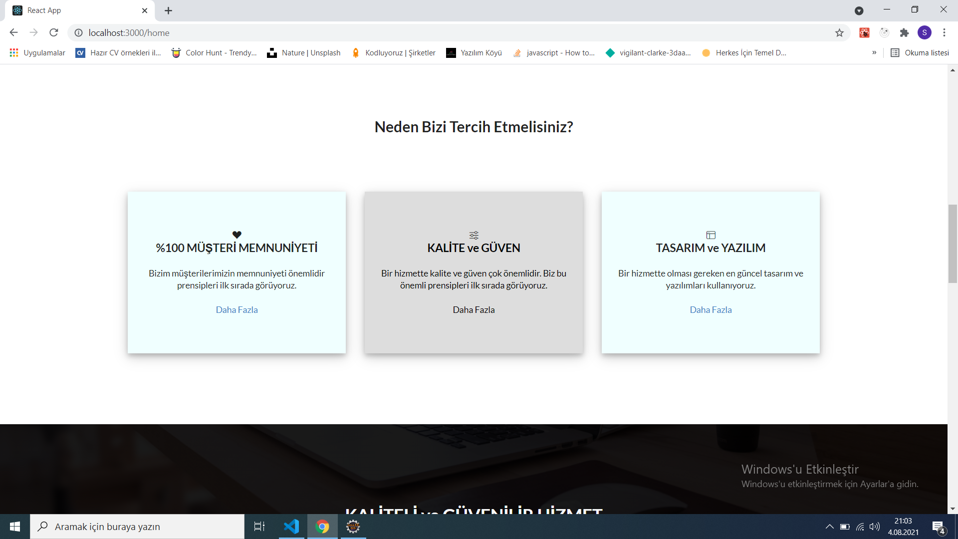This screenshot has height=539, width=958.
Task: Open the Nature | Unsplash bookmark
Action: point(303,52)
